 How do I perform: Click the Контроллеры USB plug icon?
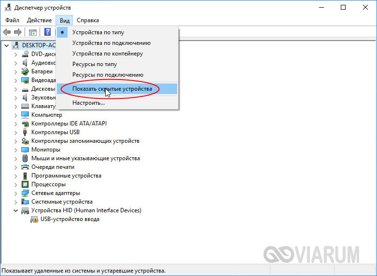click(25, 132)
